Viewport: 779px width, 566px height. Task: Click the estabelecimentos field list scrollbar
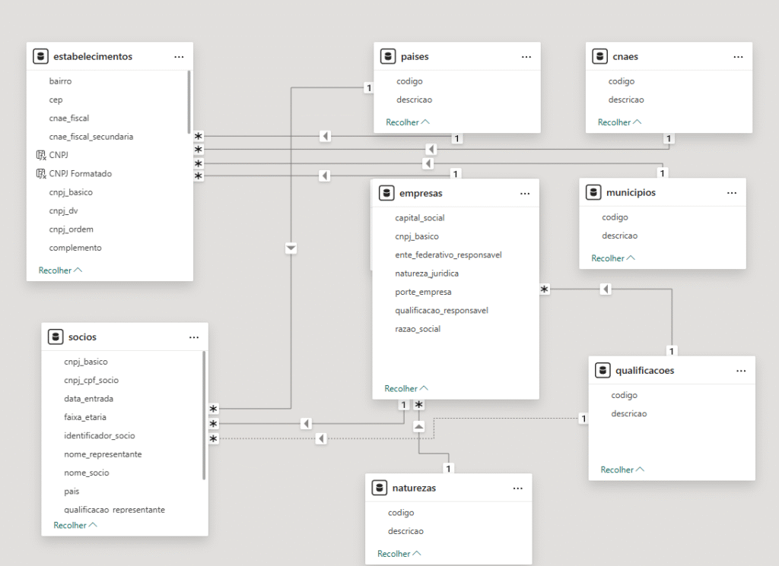pyautogui.click(x=189, y=102)
